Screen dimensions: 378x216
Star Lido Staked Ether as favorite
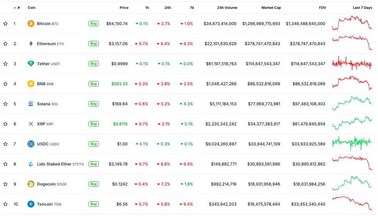5,164
